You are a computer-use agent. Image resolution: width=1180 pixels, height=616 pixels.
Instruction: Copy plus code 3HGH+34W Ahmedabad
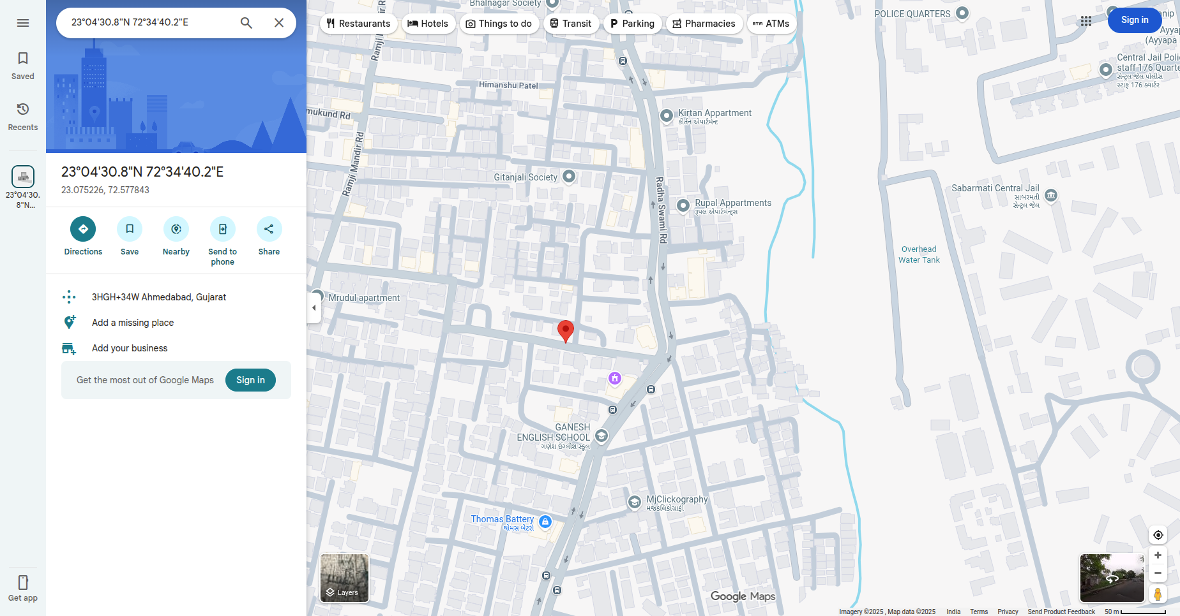point(176,297)
